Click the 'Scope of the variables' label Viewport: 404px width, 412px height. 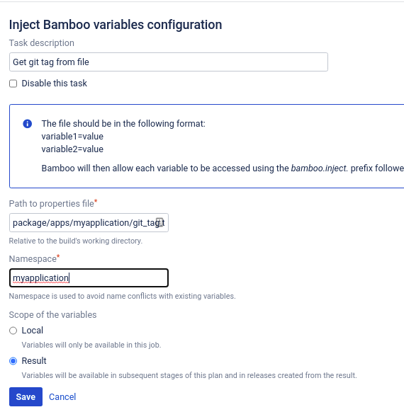point(53,315)
